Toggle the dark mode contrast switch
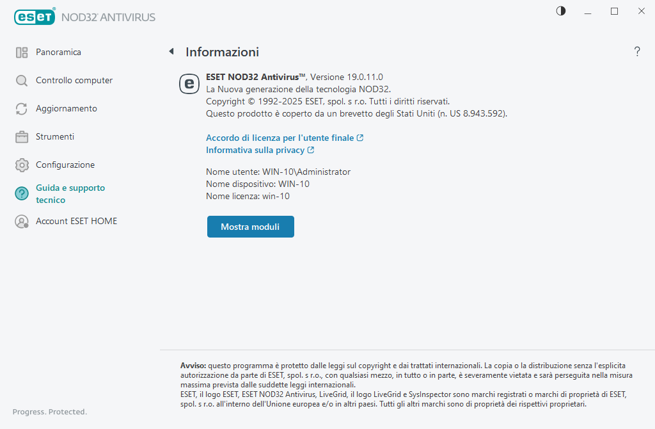655x429 pixels. pyautogui.click(x=560, y=11)
